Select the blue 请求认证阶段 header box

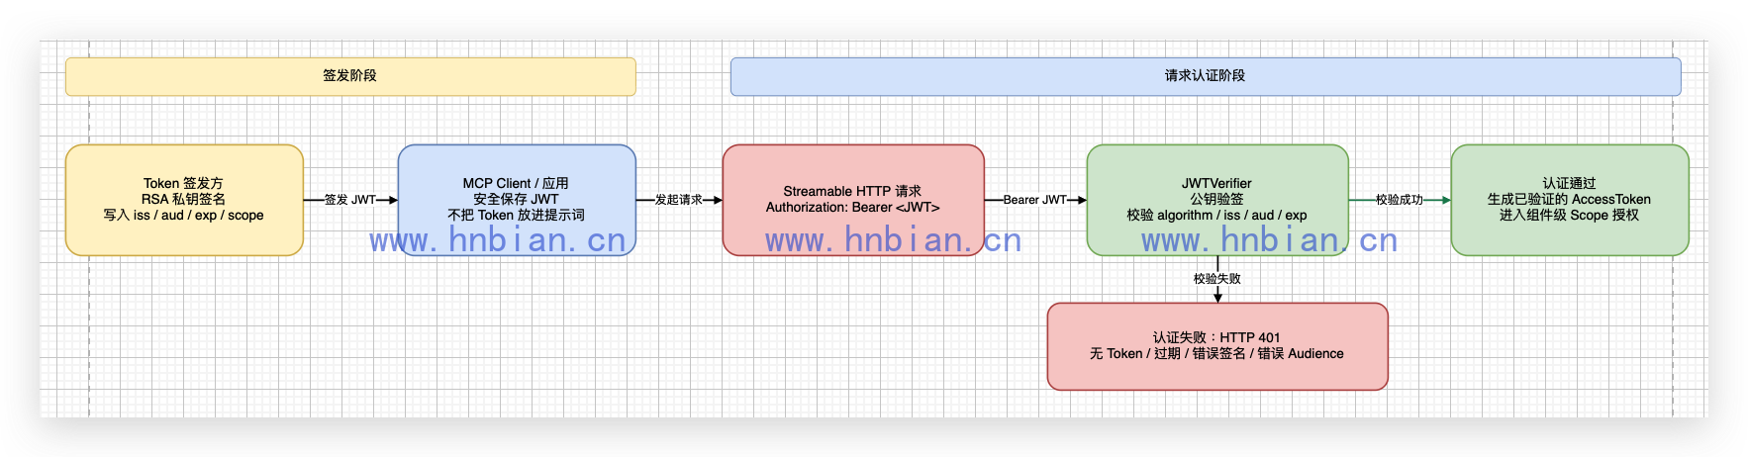point(1206,76)
